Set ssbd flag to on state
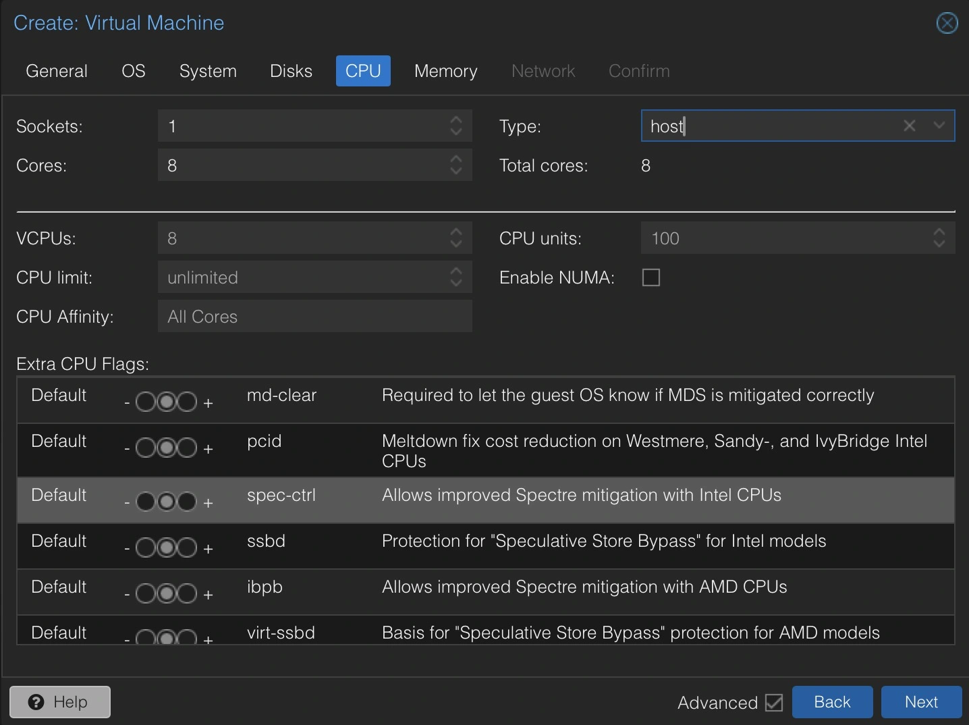The height and width of the screenshot is (725, 969). point(187,547)
